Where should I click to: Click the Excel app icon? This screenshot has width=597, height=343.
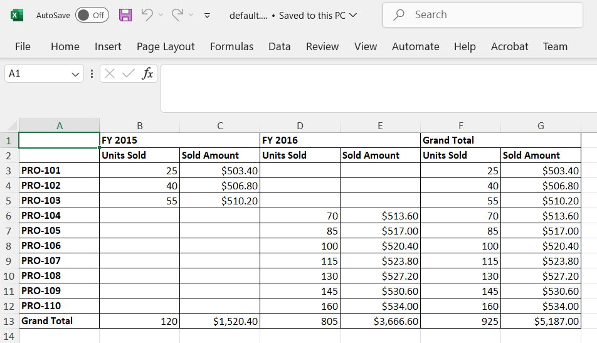pyautogui.click(x=17, y=15)
